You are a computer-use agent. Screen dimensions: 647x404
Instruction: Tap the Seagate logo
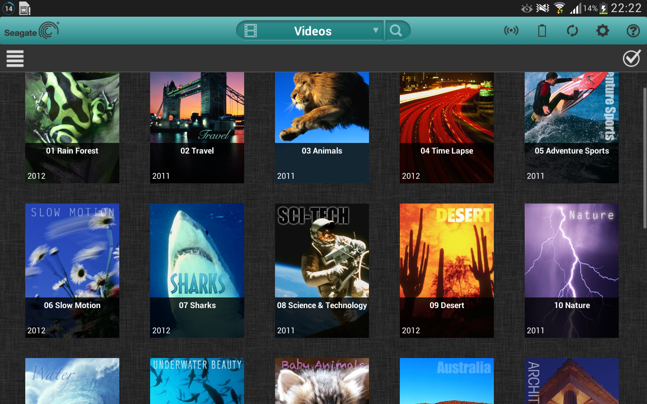click(32, 31)
